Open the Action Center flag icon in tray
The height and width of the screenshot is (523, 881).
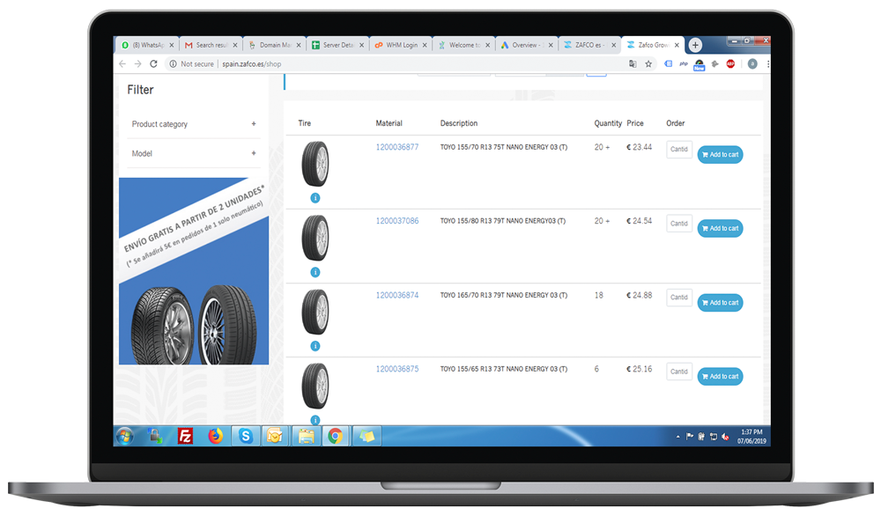pyautogui.click(x=690, y=437)
